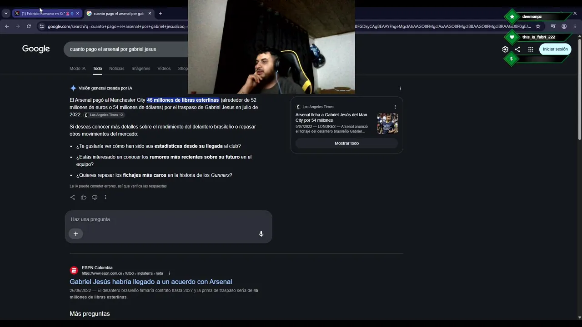Go back to the previous page
This screenshot has height=327, width=582.
[x=7, y=26]
